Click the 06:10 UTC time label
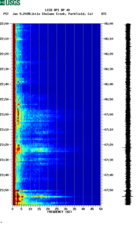 (x=109, y=39)
